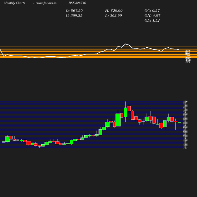Click the high value "H: 320.00"

point(114,11)
